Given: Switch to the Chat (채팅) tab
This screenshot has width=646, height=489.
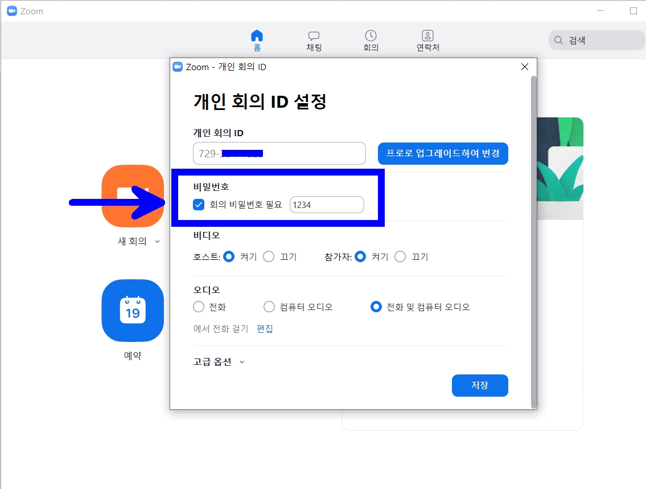Looking at the screenshot, I should point(314,40).
